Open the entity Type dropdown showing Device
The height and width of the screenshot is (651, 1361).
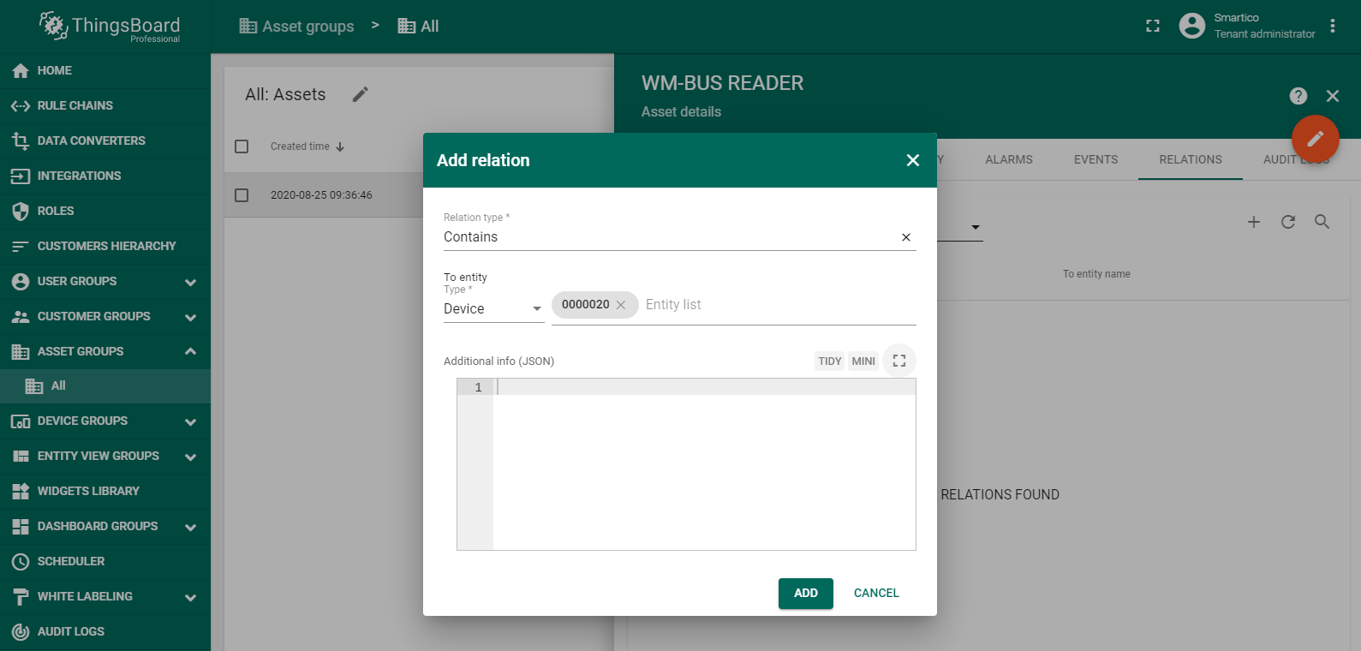(x=492, y=308)
